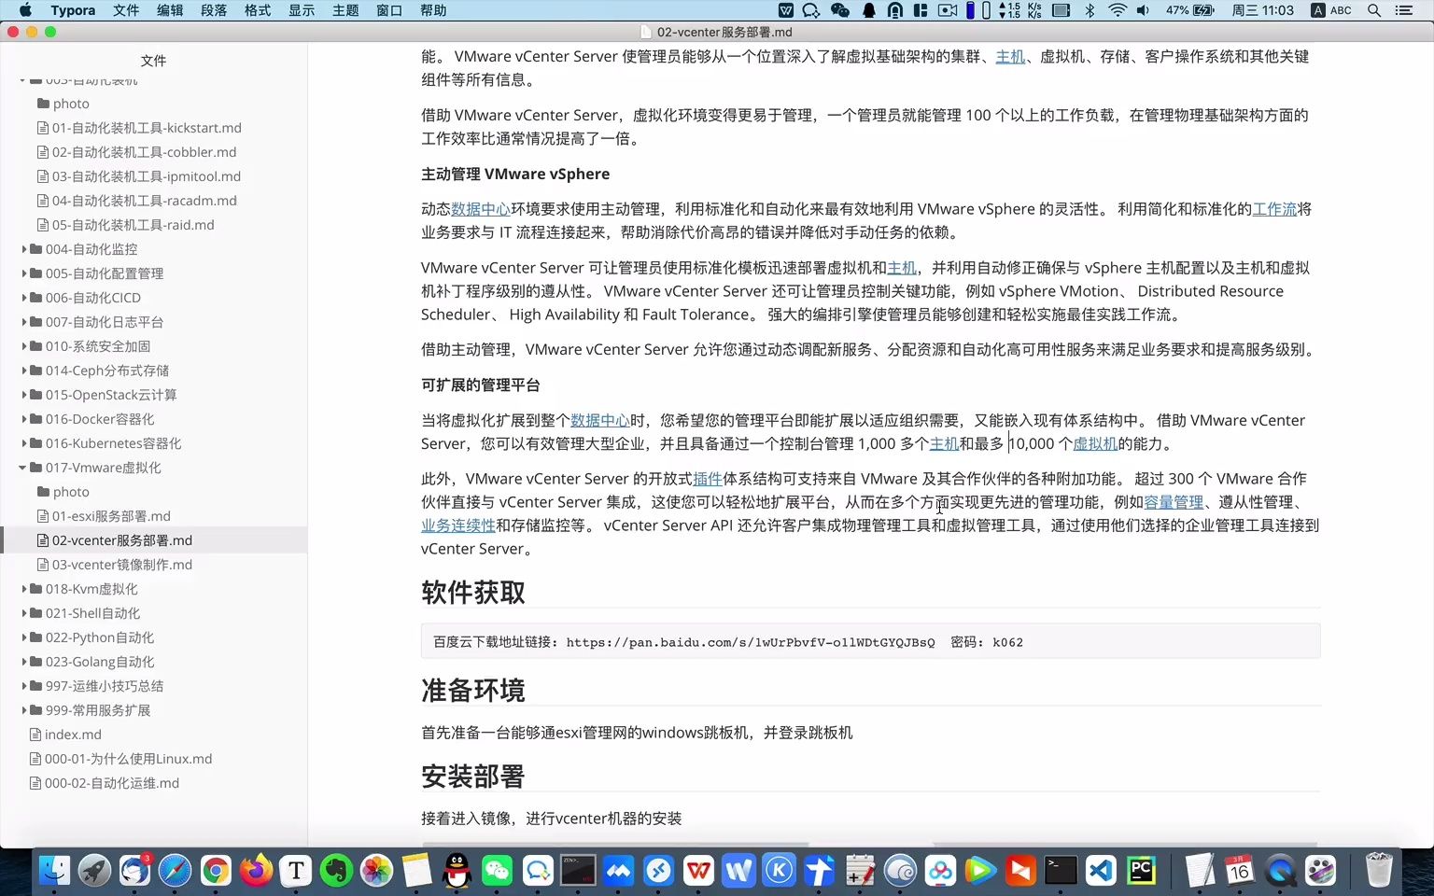Click the 虚拟机 hyperlink

click(x=1095, y=444)
